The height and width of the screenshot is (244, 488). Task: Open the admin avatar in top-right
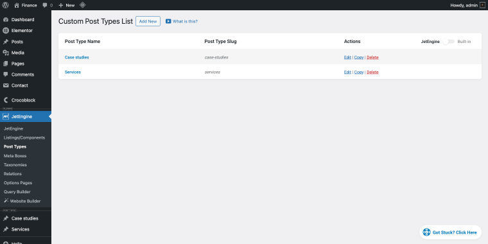click(x=482, y=5)
